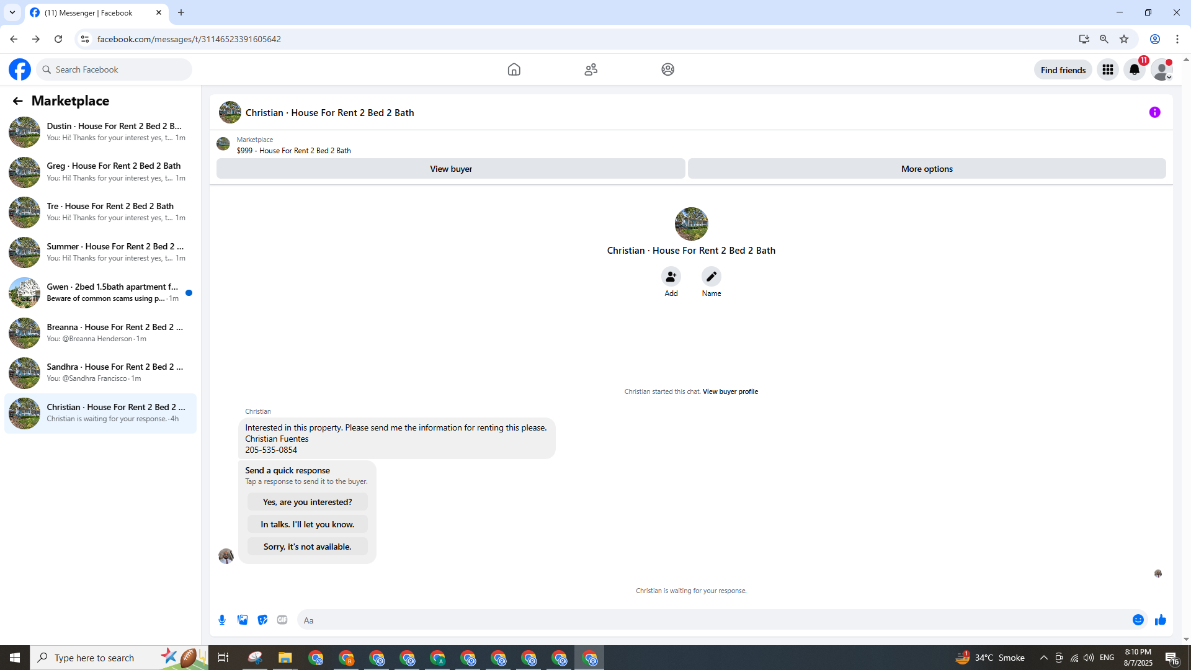Open More options for the listing
The width and height of the screenshot is (1191, 670).
pyautogui.click(x=927, y=169)
